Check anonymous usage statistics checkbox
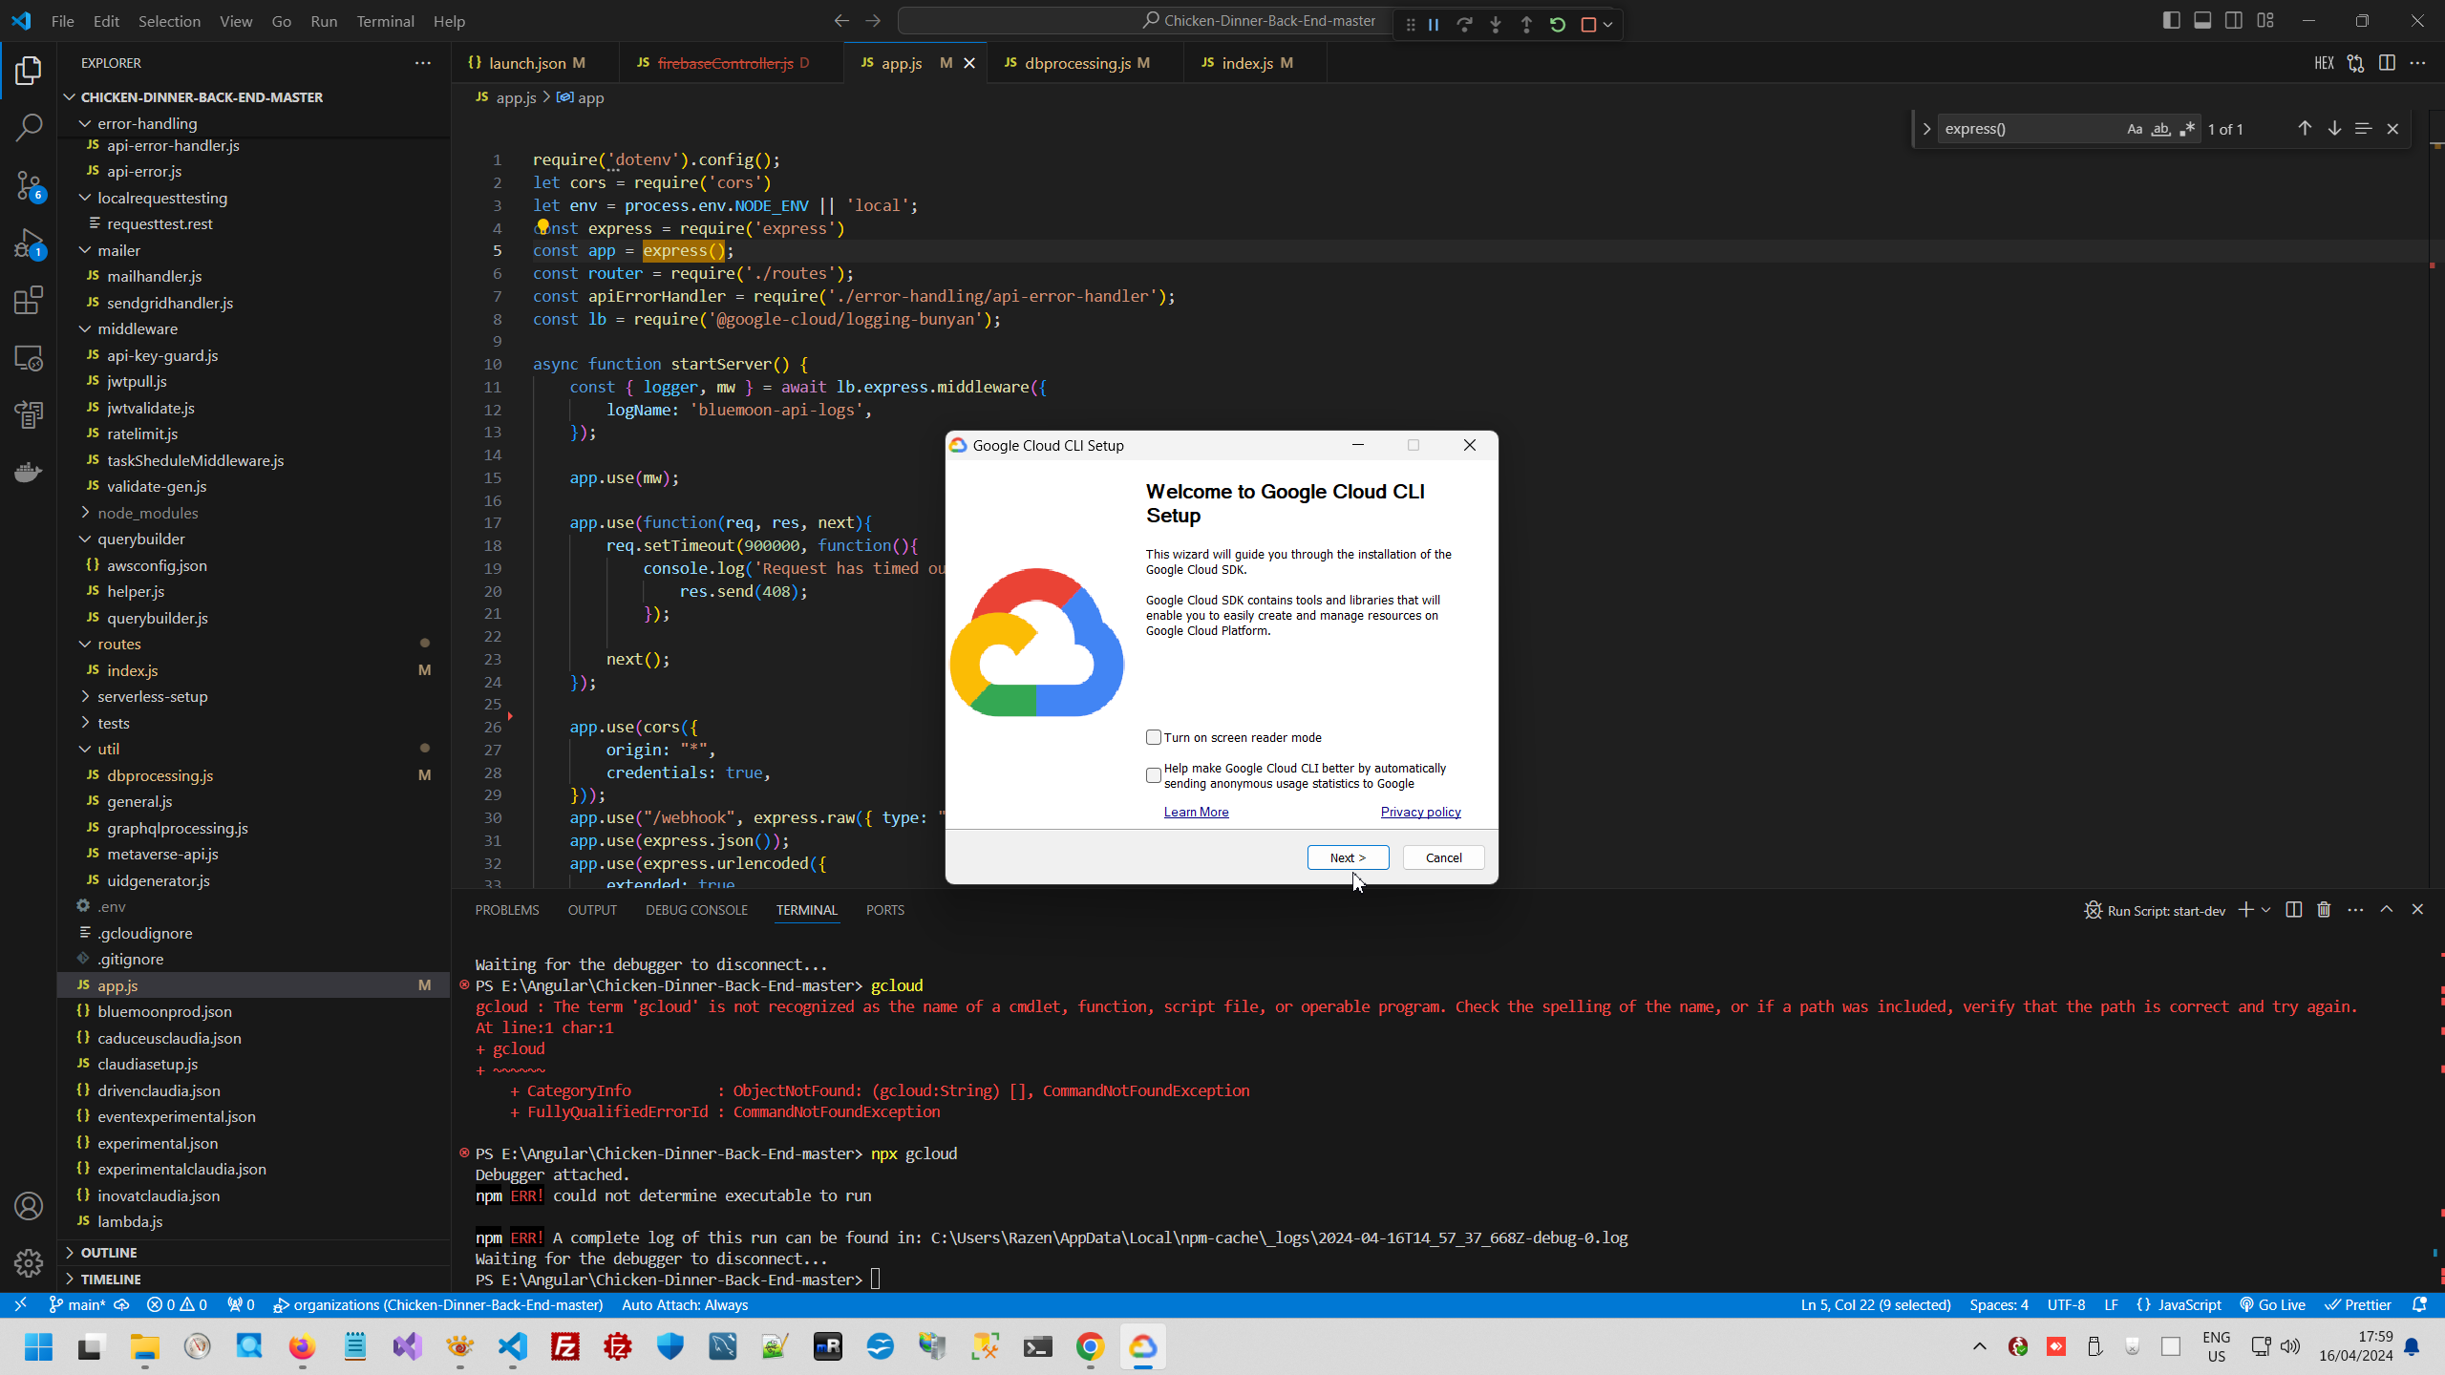This screenshot has height=1375, width=2445. tap(1154, 775)
